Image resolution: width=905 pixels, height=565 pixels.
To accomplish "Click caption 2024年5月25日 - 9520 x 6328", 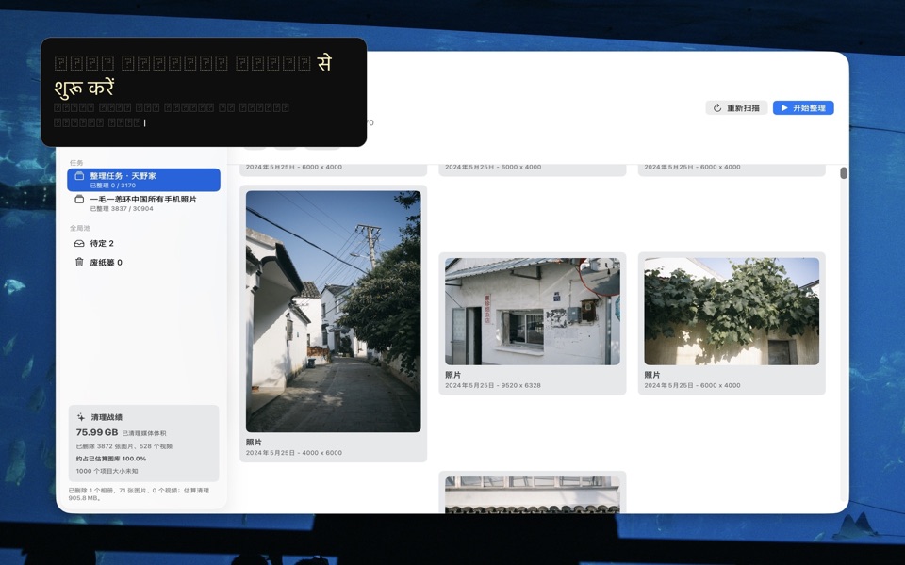I will tap(493, 386).
